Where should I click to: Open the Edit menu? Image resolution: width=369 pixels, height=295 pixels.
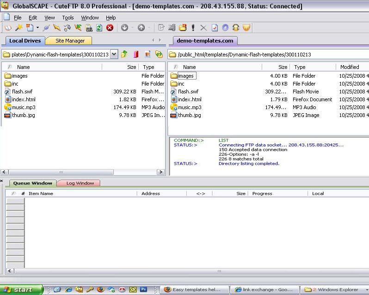click(33, 18)
